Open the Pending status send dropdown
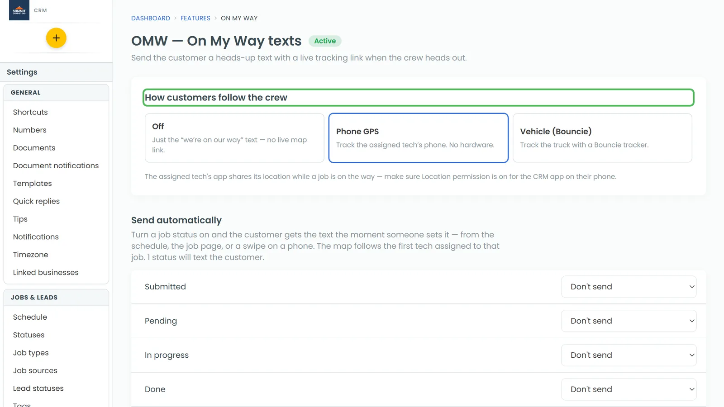The width and height of the screenshot is (724, 407). tap(629, 321)
